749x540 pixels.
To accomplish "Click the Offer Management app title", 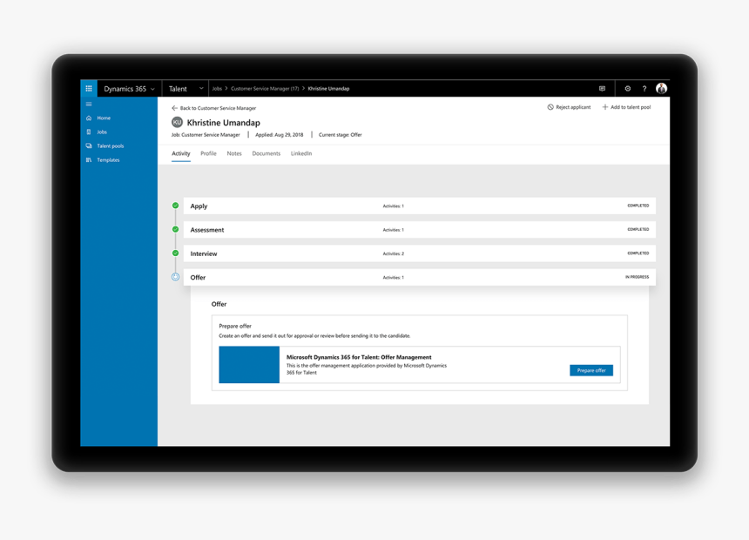I will point(359,357).
